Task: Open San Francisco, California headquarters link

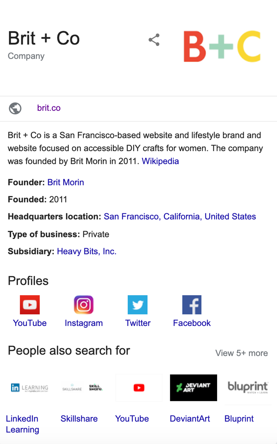Action: pyautogui.click(x=180, y=216)
